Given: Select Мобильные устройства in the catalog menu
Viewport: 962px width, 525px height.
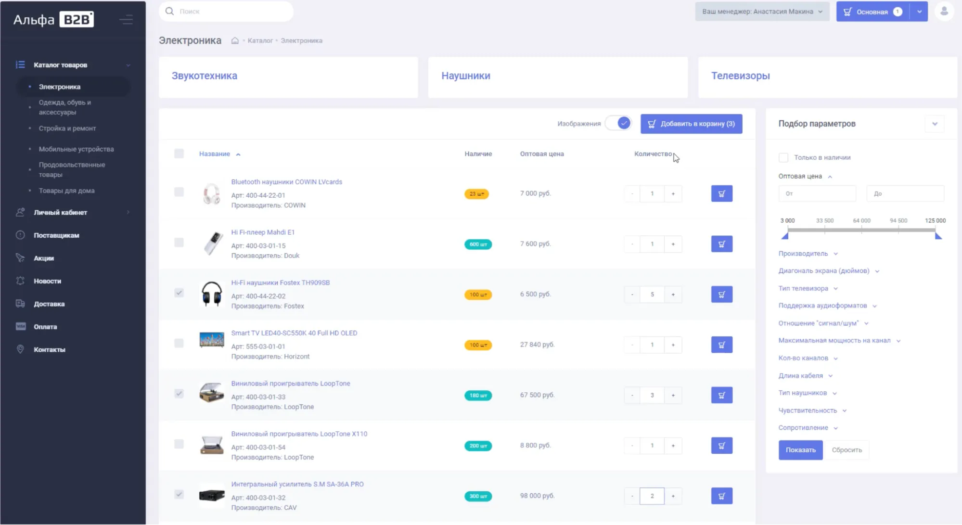Looking at the screenshot, I should (76, 149).
